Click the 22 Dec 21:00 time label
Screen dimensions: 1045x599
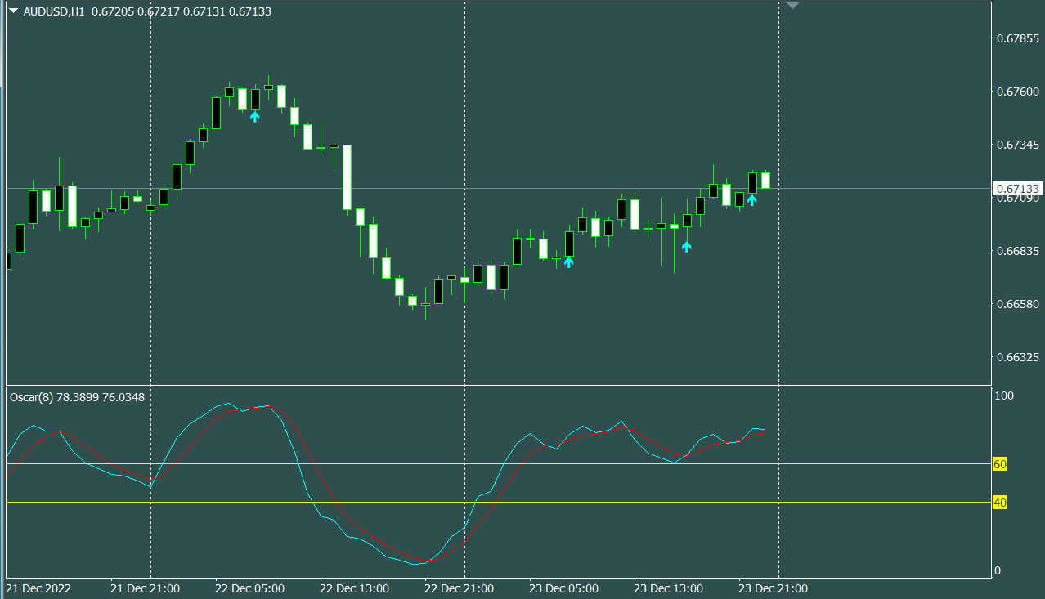[459, 588]
